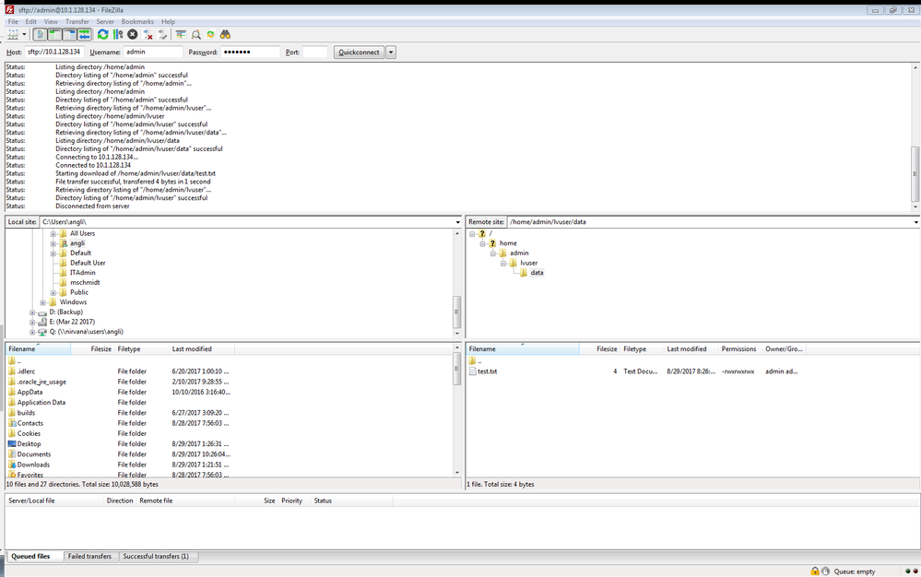Viewport: 921px width, 577px height.
Task: Open the Quickconnect history dropdown
Action: 391,53
